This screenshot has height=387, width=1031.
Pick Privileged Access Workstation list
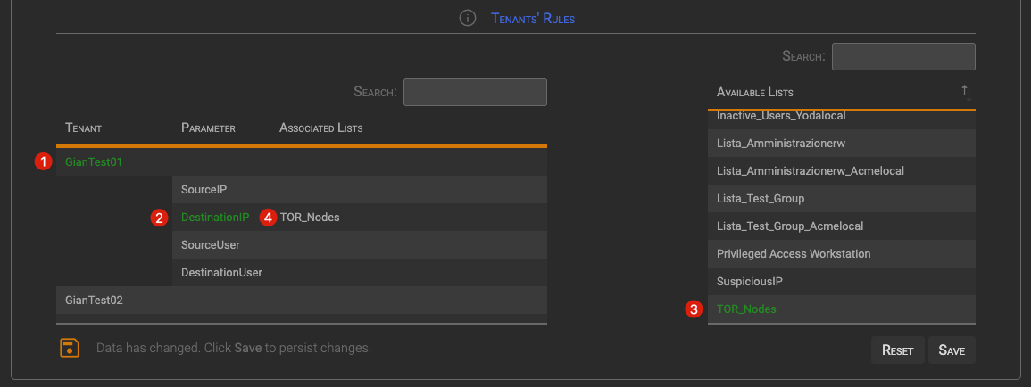[x=793, y=254]
